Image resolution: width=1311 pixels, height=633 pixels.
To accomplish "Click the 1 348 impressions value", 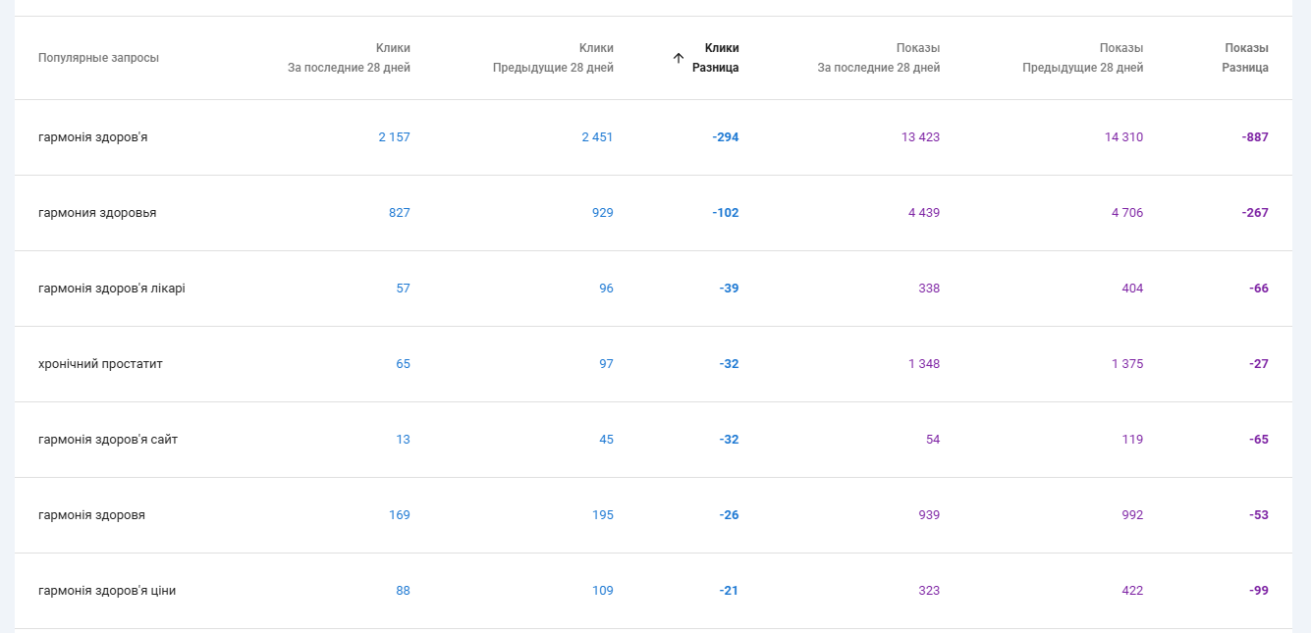I will point(923,364).
